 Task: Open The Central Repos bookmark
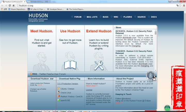click(75, 9)
